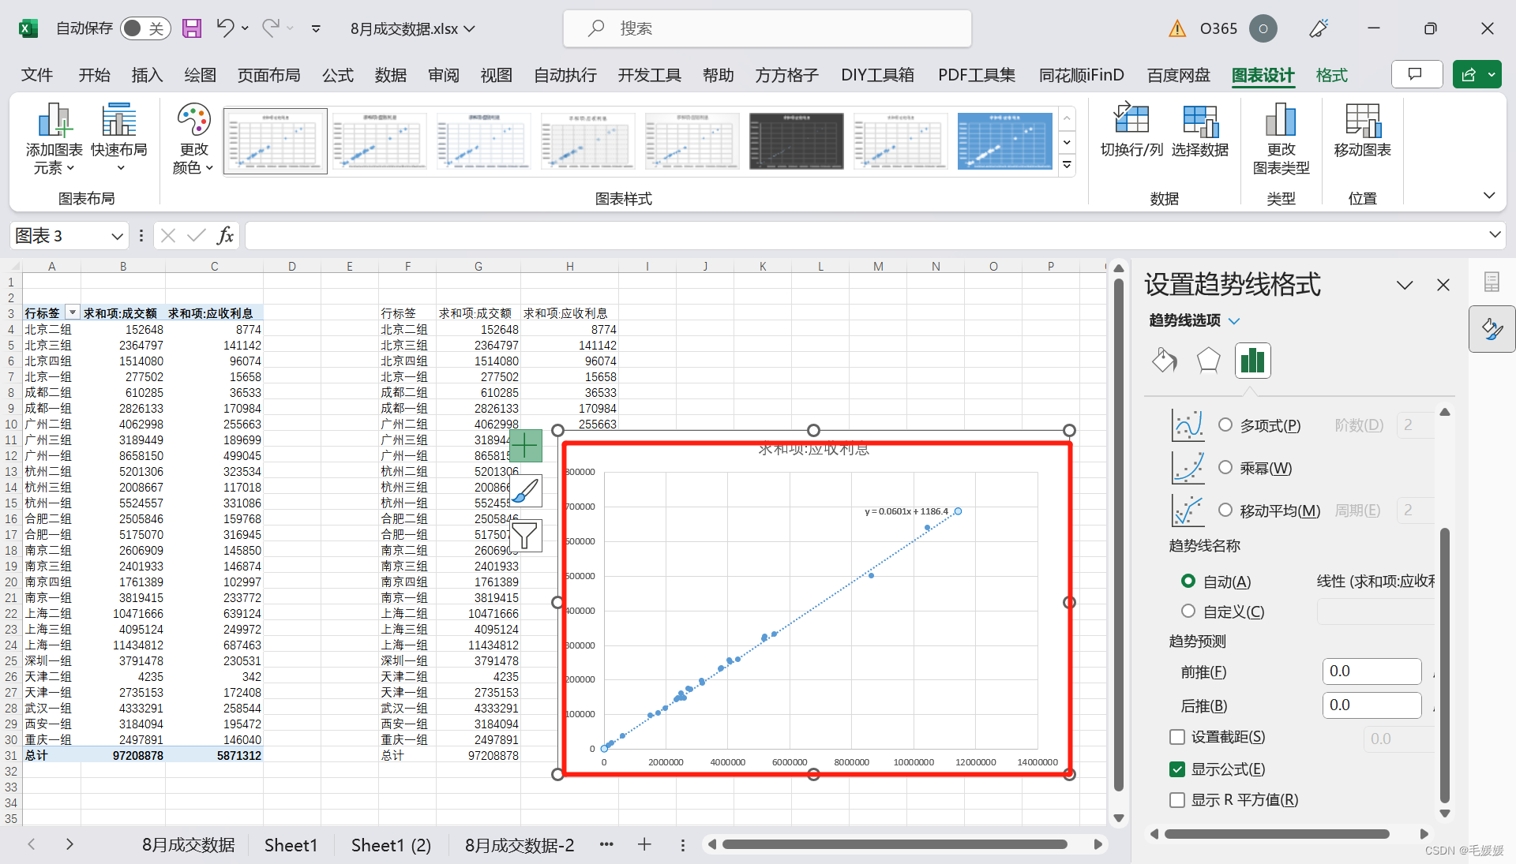Uncheck Display Equation on chart
The width and height of the screenshot is (1516, 864).
(x=1177, y=769)
